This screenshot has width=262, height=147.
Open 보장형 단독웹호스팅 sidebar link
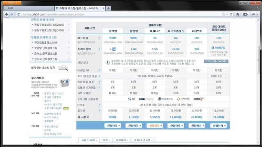point(45,48)
